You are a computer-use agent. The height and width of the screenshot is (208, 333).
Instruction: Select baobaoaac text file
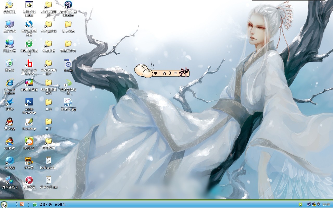click(x=49, y=163)
